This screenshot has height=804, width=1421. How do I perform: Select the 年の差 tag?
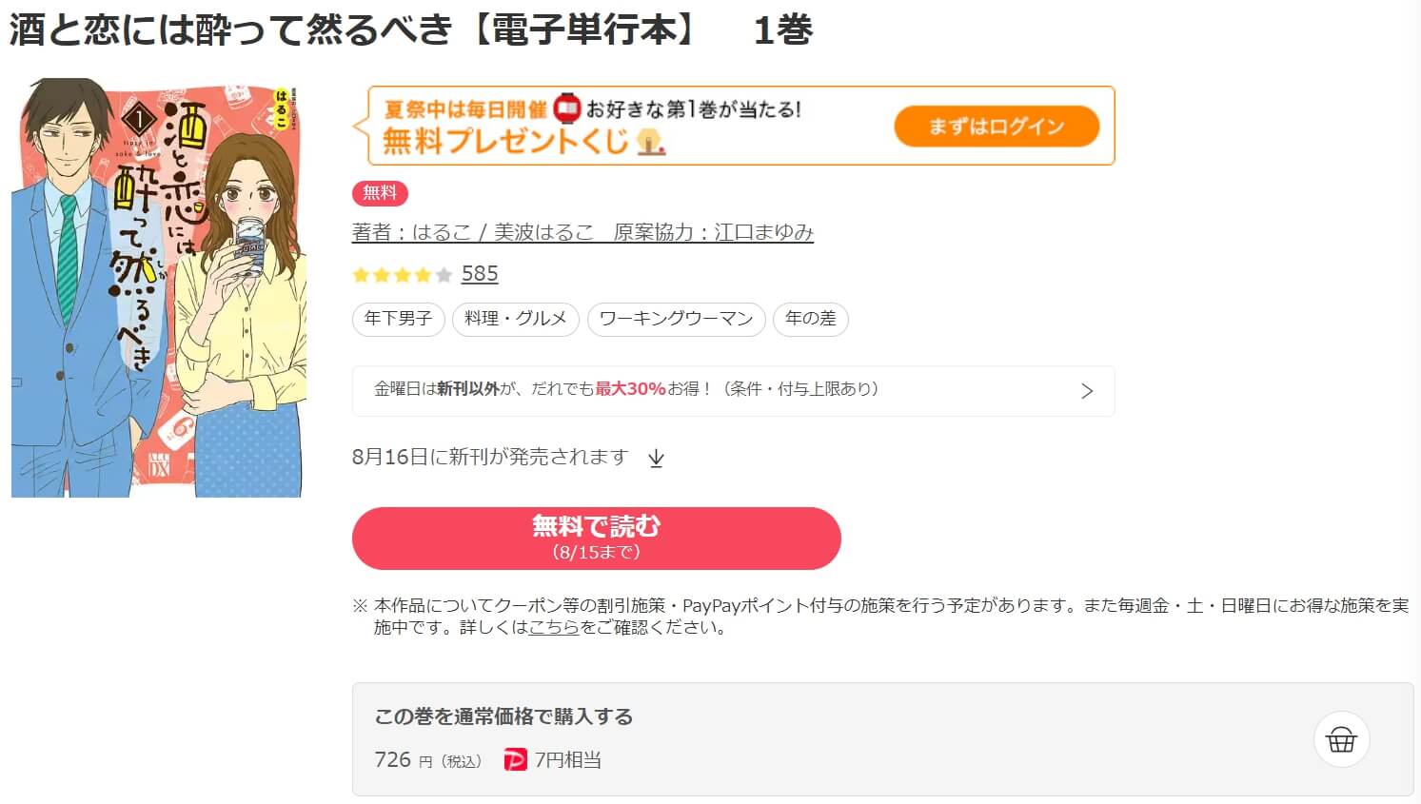(810, 319)
